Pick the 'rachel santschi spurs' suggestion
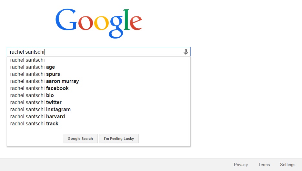Screen dimensions: 302x171 tap(99, 74)
